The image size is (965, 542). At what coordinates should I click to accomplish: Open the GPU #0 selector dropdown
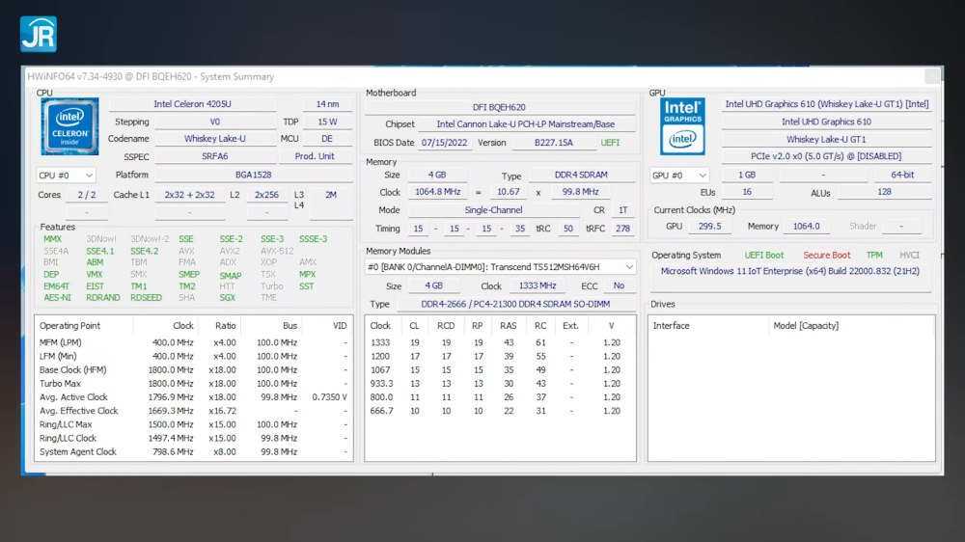coord(678,176)
